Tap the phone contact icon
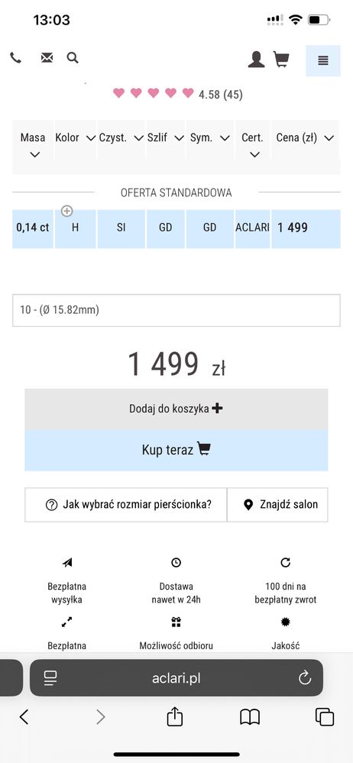Screen dimensions: 353x763 tap(15, 58)
